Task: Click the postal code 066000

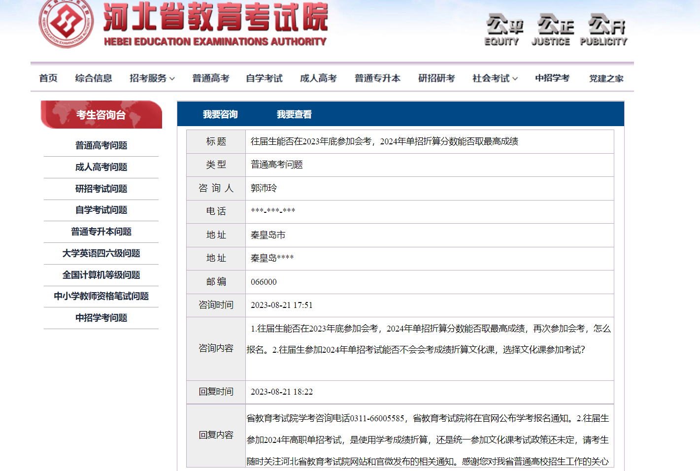Action: point(264,282)
